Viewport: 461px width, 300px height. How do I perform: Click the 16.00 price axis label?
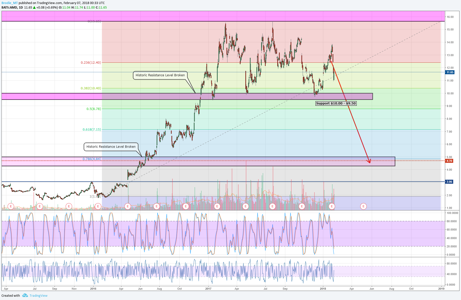(450, 17)
